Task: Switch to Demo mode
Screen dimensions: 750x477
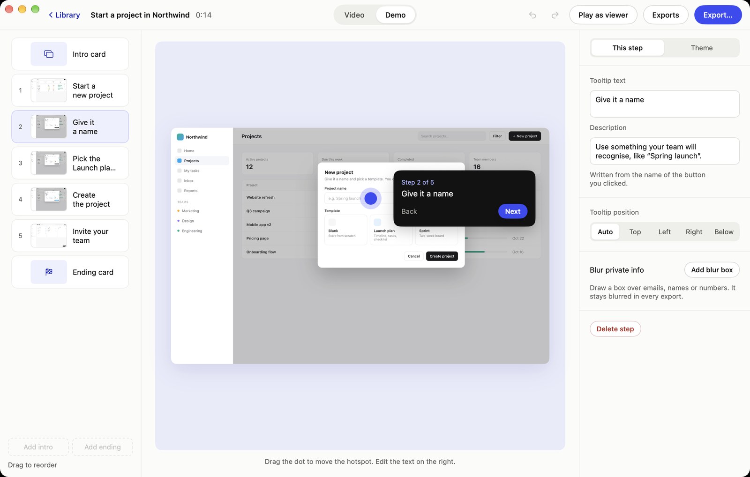Action: tap(395, 15)
